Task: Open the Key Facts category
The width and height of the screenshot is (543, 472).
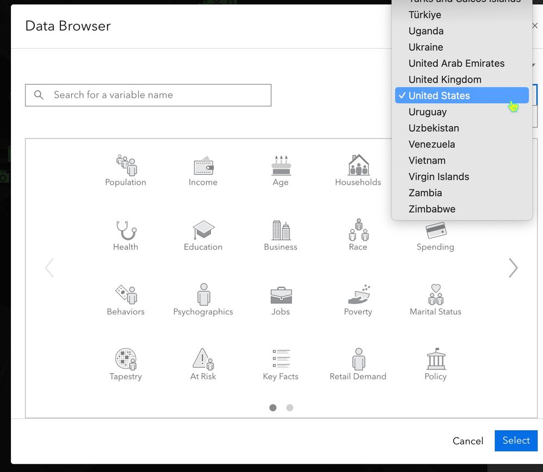Action: tap(280, 365)
